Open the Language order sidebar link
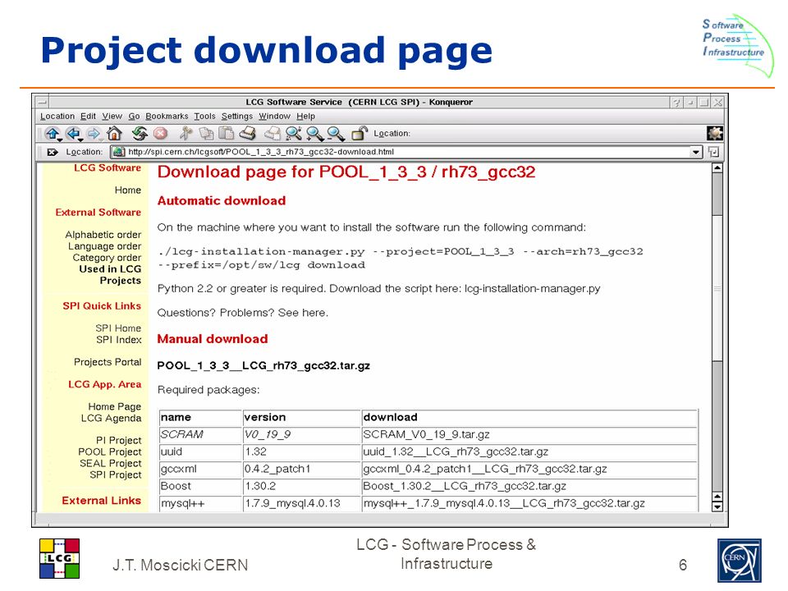Viewport: 788px width, 591px height. (x=104, y=246)
